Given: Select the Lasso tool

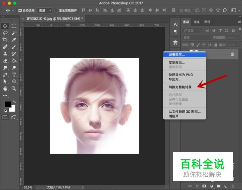Looking at the screenshot, I should point(5,33).
